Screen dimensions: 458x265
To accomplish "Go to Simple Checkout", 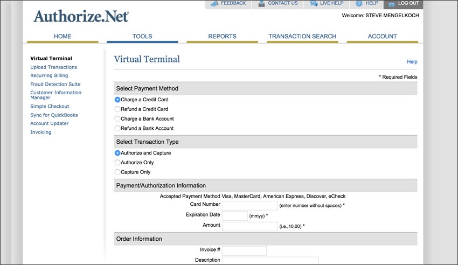I will (x=50, y=107).
